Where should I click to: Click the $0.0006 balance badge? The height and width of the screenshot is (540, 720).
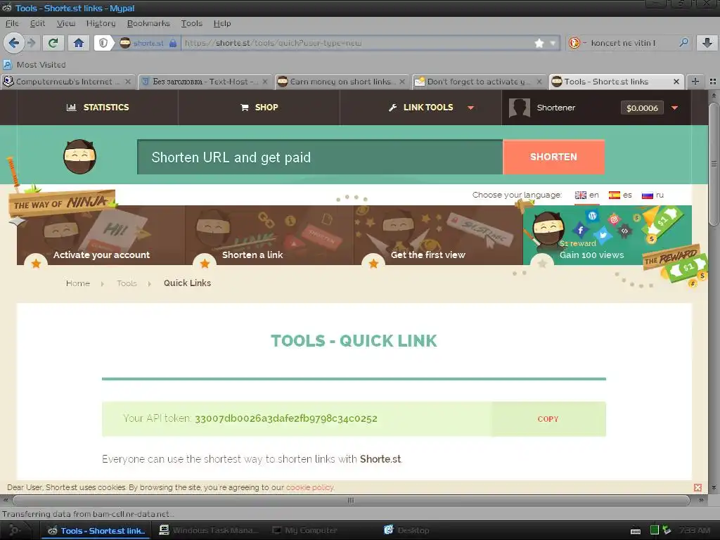pos(642,108)
